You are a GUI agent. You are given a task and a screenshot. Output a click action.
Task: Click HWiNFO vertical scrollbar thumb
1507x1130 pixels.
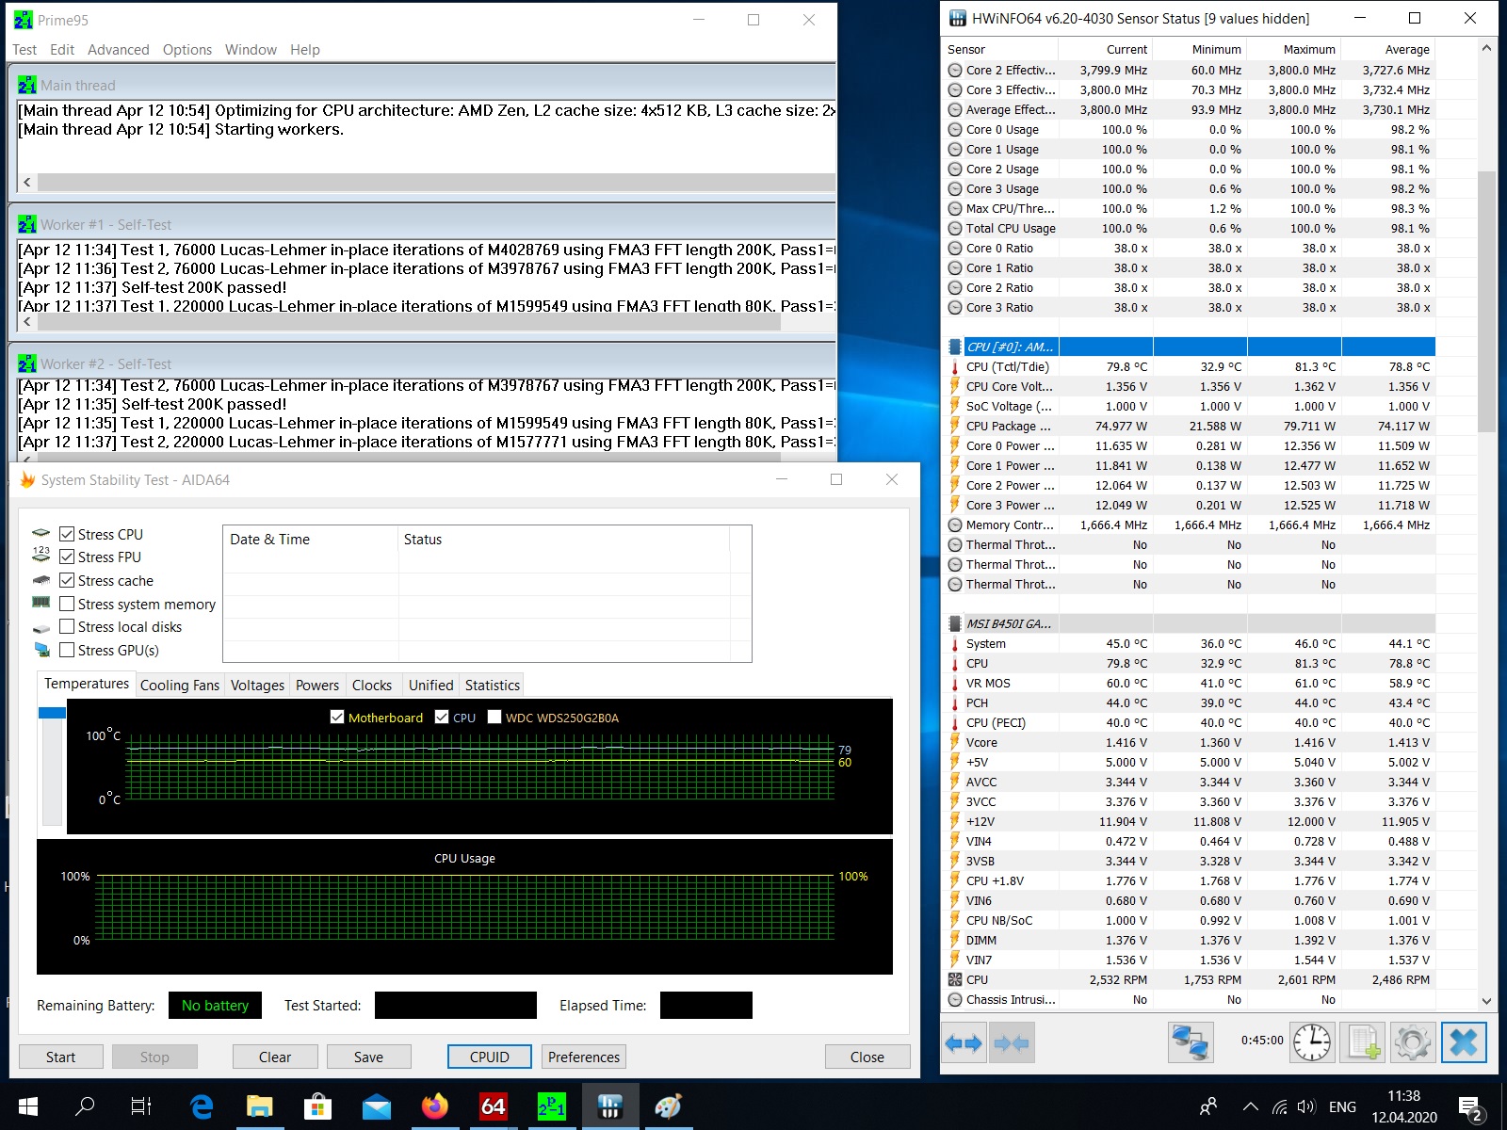click(x=1486, y=301)
